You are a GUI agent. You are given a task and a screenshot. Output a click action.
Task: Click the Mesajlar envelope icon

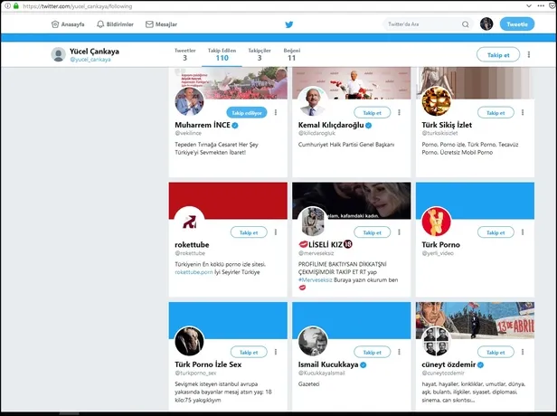click(149, 24)
